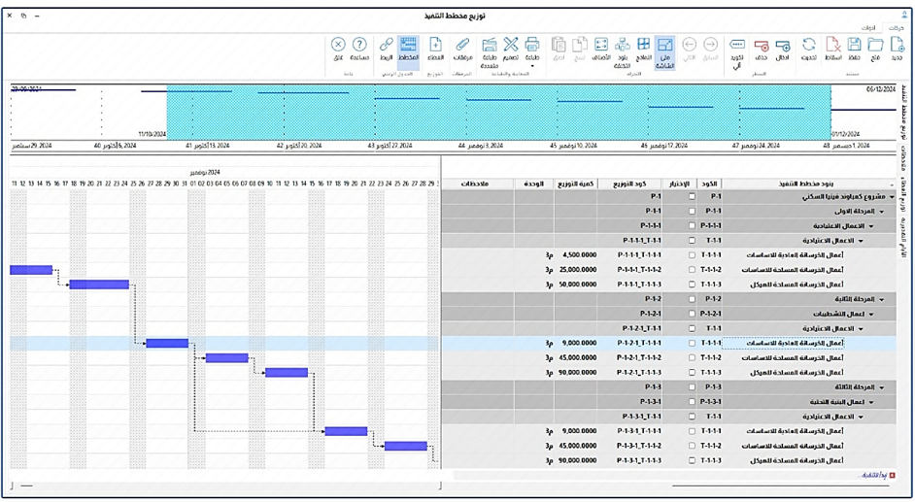Tick the checkbox in row P-1-2
The height and width of the screenshot is (502, 915).
(691, 299)
